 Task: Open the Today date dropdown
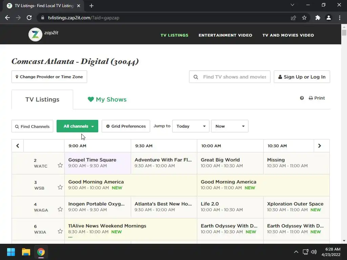tap(191, 126)
